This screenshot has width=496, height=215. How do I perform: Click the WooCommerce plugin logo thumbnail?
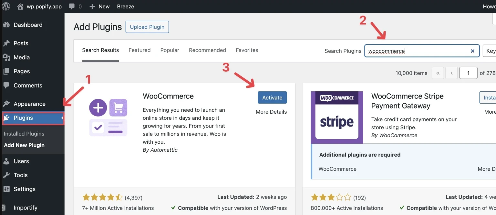[108, 118]
